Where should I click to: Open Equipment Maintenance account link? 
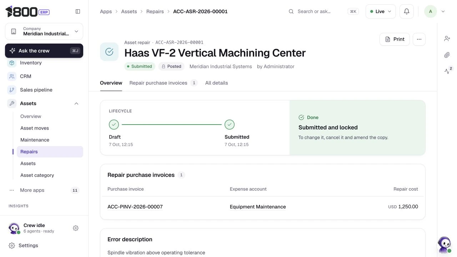coord(258,207)
